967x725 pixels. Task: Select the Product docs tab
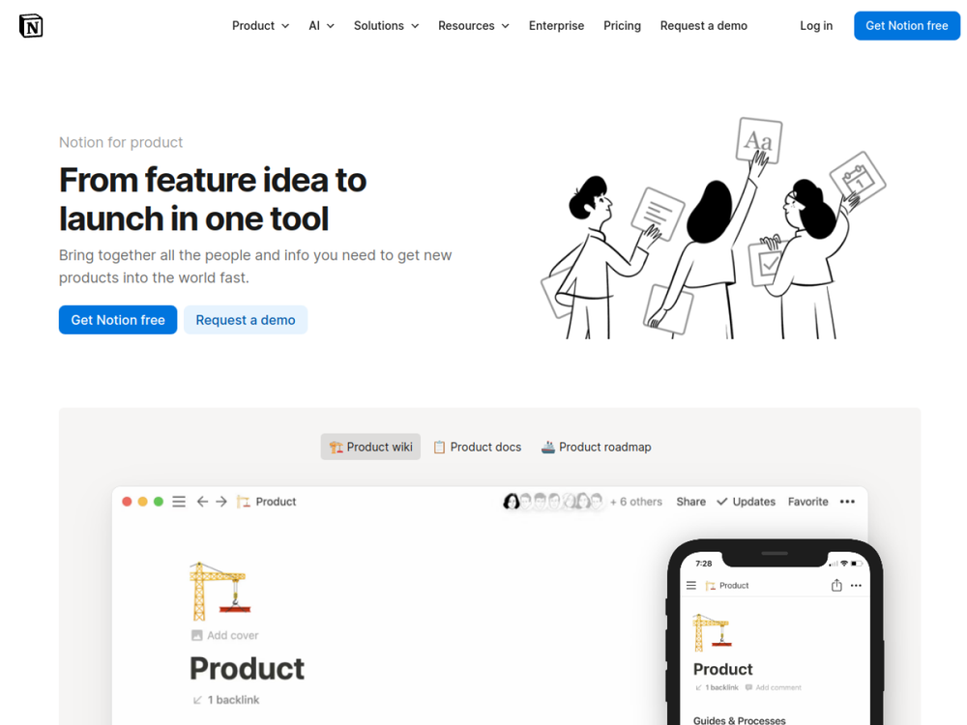pyautogui.click(x=478, y=447)
